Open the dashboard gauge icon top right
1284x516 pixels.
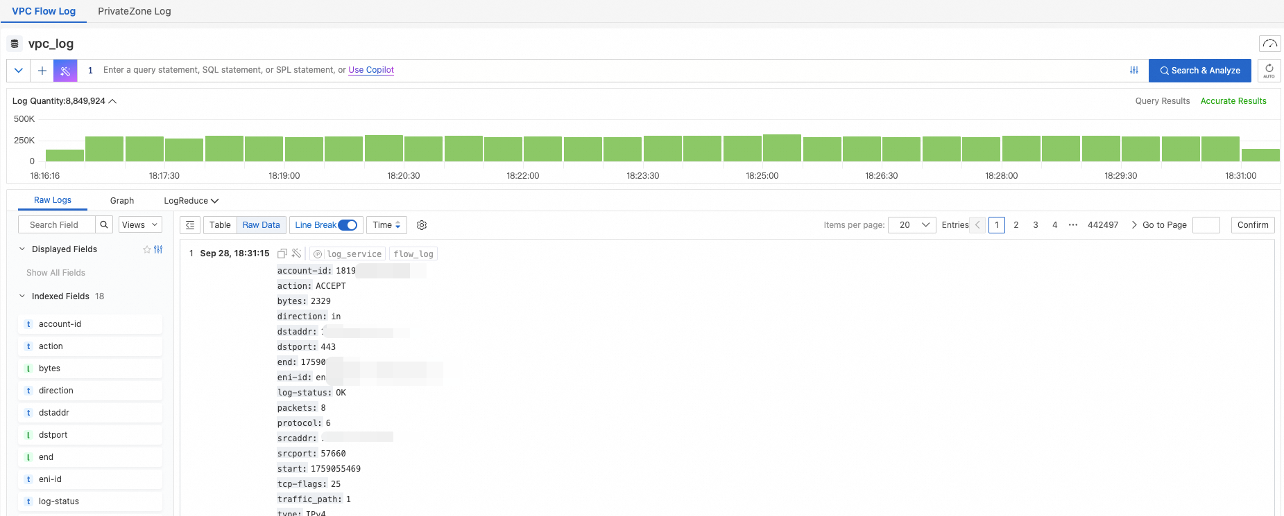tap(1269, 44)
